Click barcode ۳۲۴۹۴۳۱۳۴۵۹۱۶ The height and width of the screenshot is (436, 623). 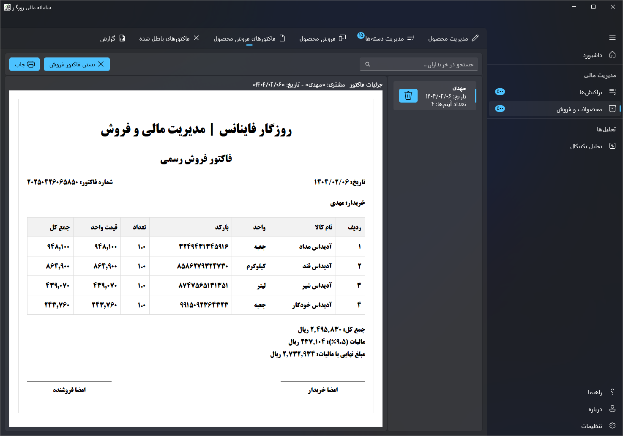[x=203, y=247]
